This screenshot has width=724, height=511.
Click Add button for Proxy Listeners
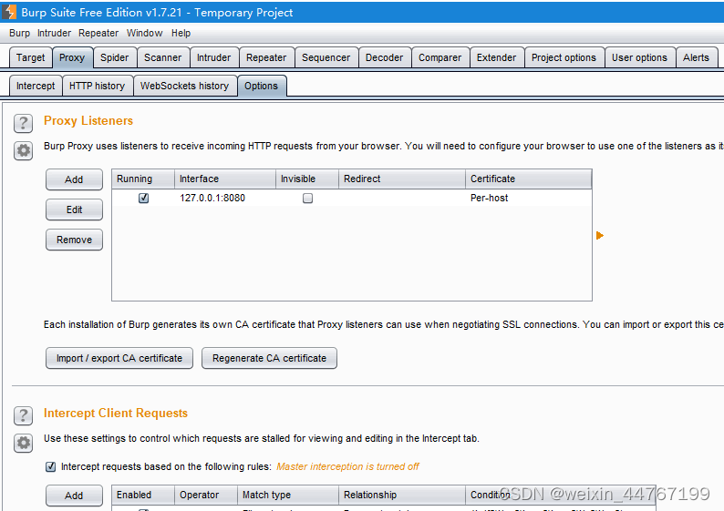coord(74,179)
